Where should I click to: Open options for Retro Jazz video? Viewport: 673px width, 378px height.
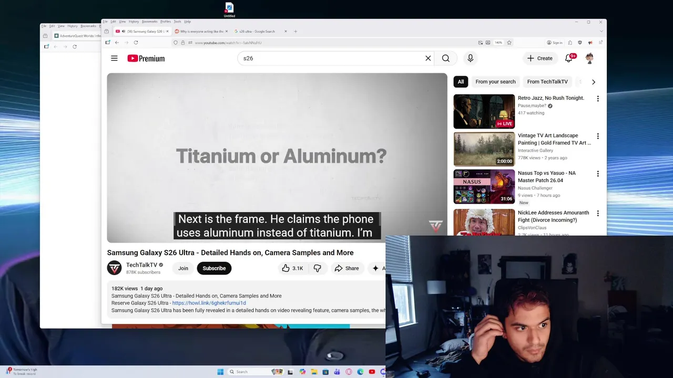(x=598, y=98)
